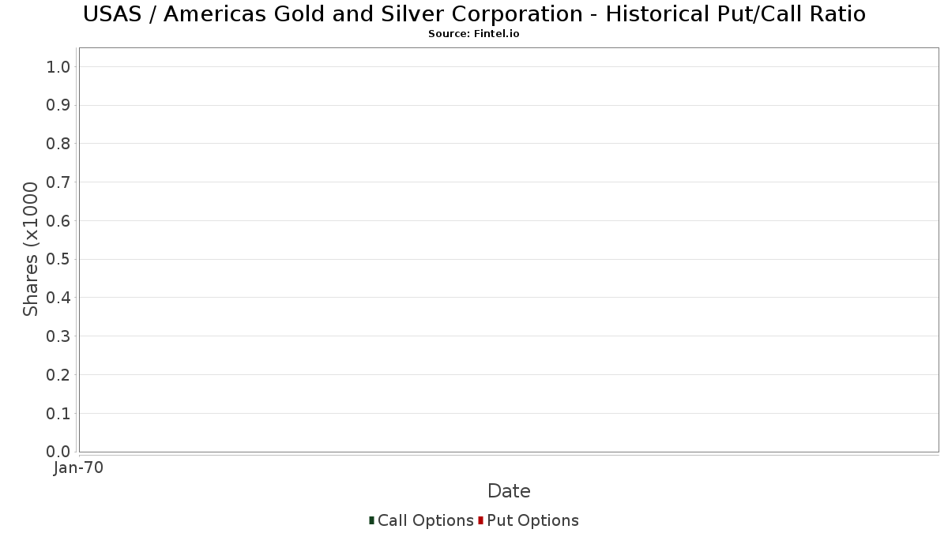Toggle the Put Options legend label
The height and width of the screenshot is (533, 948).
point(532,520)
